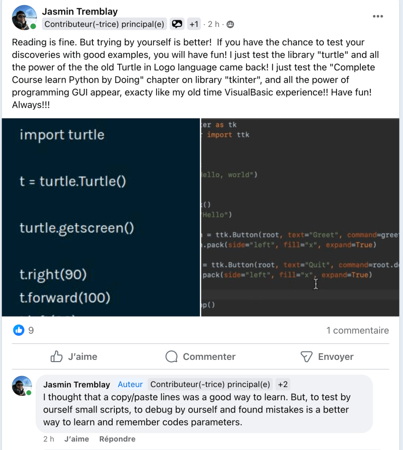Click the Envoyer send button
The image size is (403, 450).
327,356
